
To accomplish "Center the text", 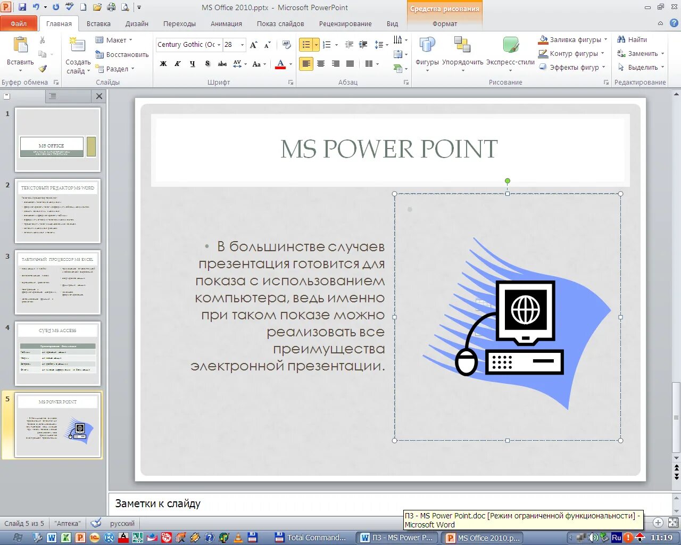I will point(321,64).
